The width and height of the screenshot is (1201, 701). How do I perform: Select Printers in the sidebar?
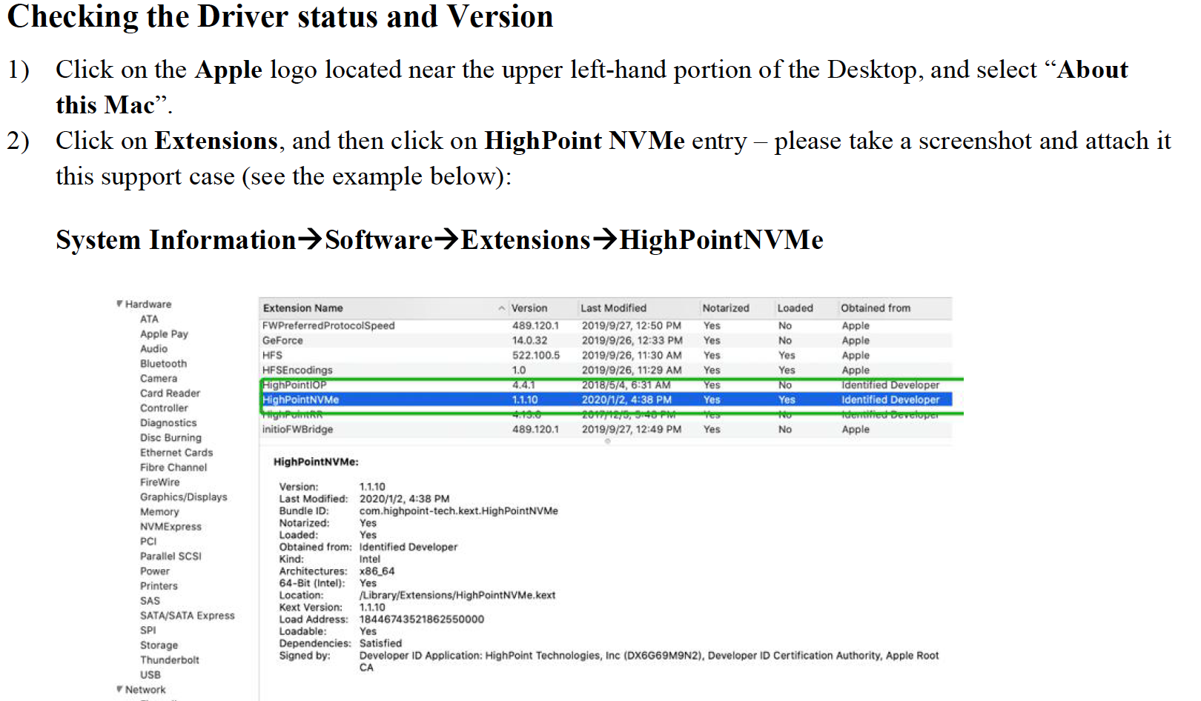tap(159, 585)
